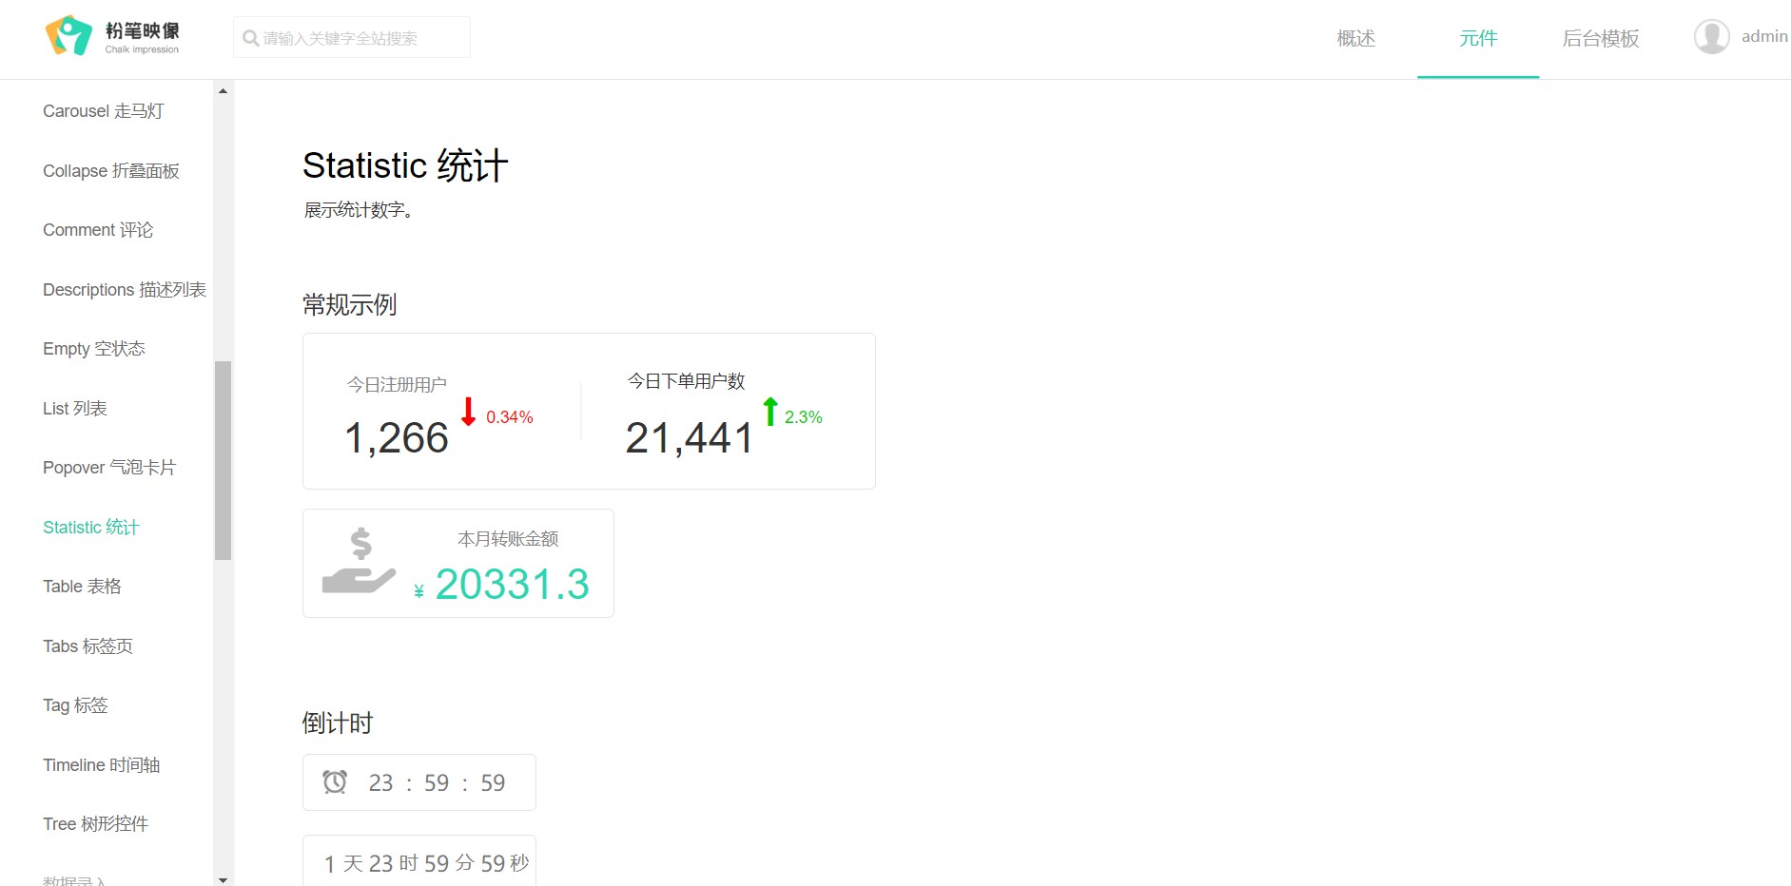Screen dimensions: 1791x886
Task: Click the red down arrow icon
Action: (x=468, y=412)
